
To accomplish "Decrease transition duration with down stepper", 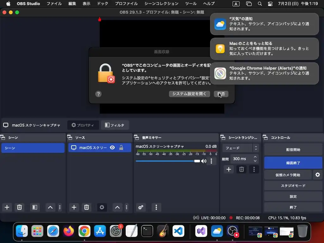I will pos(255,161).
